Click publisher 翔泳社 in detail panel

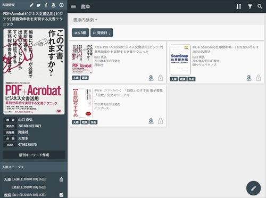23,132
